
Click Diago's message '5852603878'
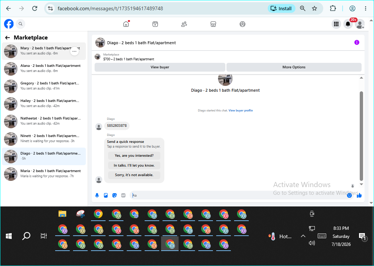[x=117, y=126]
